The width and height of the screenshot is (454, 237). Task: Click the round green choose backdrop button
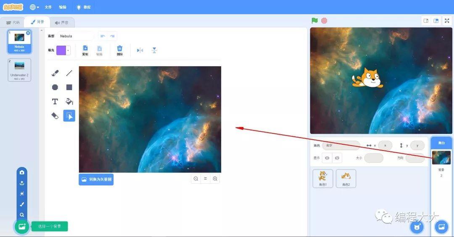click(22, 227)
